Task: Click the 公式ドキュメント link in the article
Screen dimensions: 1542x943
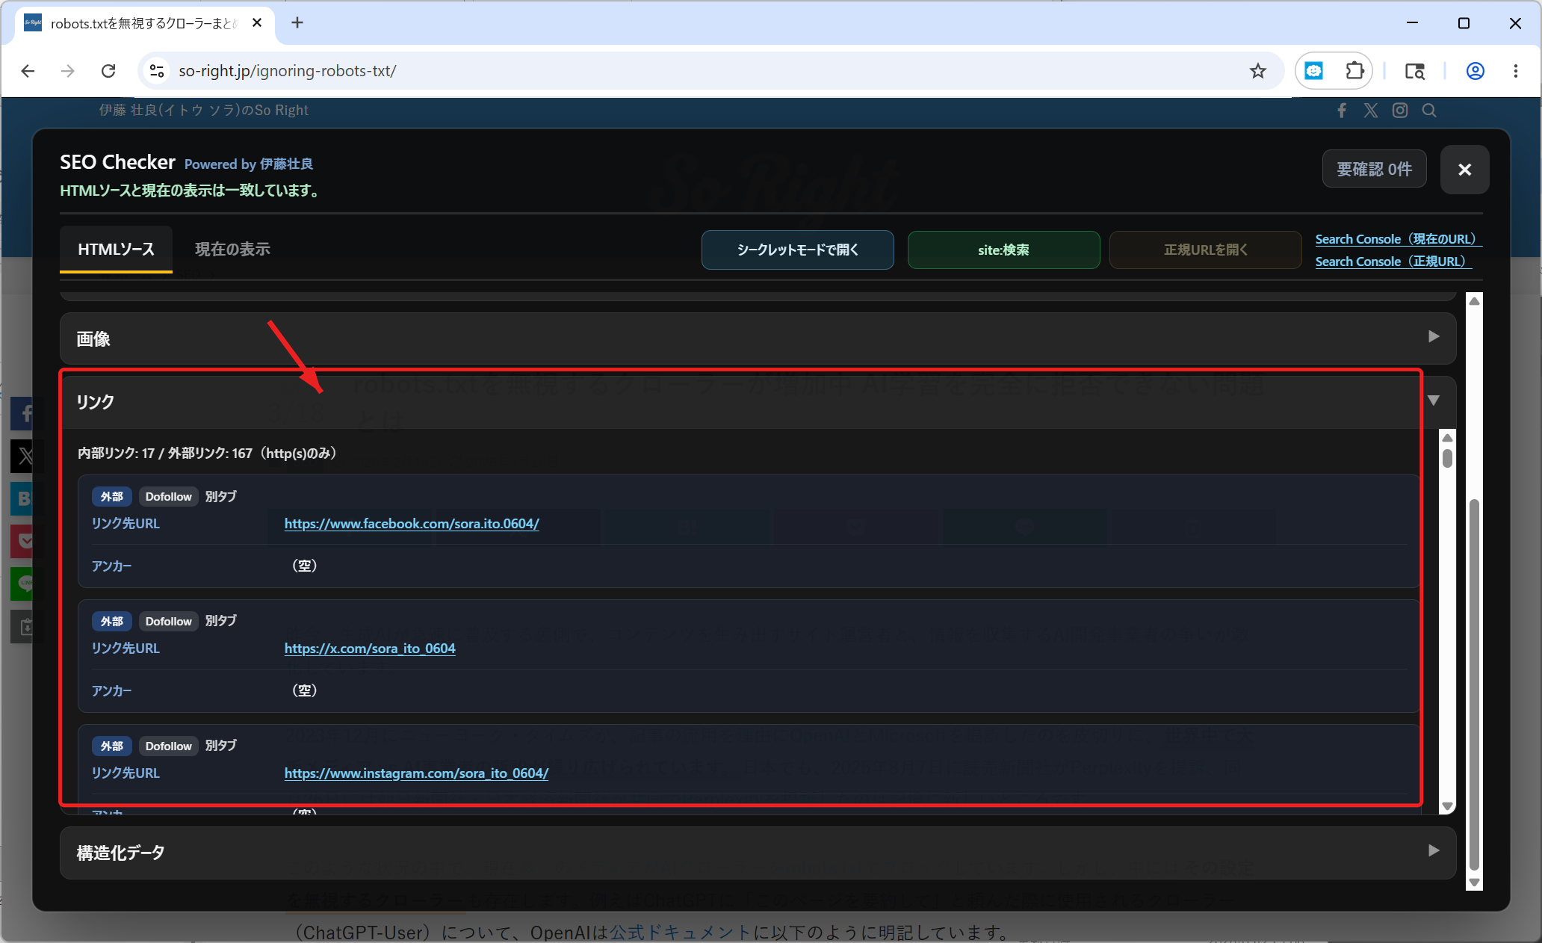Action: coord(680,933)
